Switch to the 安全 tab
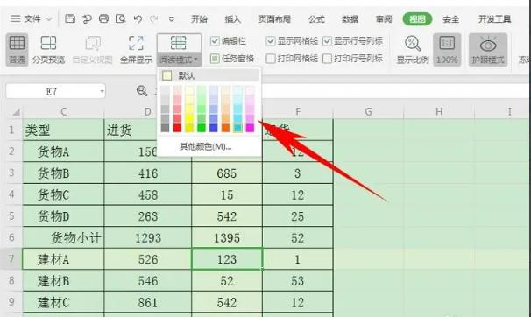This screenshot has height=317, width=531. [450, 19]
